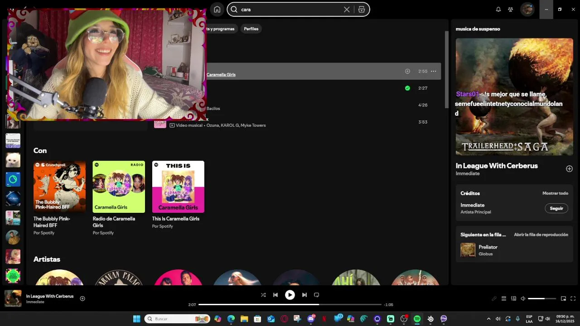Viewport: 580px width, 326px height.
Task: Open more options for the 2:55 song
Action: (x=434, y=72)
